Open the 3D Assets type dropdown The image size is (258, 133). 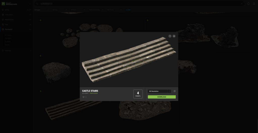[x=42, y=10]
